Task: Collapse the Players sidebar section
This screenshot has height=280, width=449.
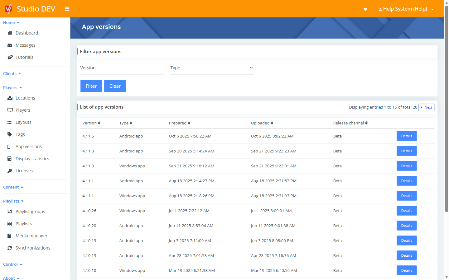Action: 12,87
